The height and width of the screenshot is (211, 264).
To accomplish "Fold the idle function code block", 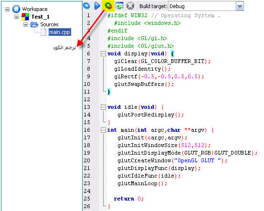I will pos(103,107).
